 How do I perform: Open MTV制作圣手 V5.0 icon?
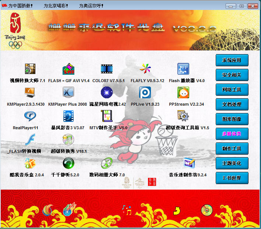click(x=107, y=116)
